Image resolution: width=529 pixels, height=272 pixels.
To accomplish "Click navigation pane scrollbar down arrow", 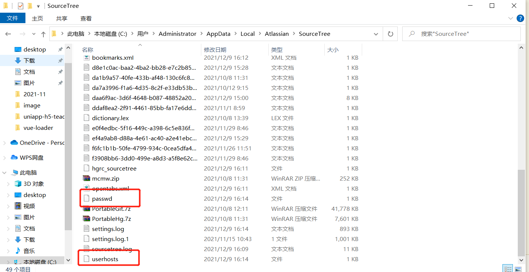I will tap(68, 260).
